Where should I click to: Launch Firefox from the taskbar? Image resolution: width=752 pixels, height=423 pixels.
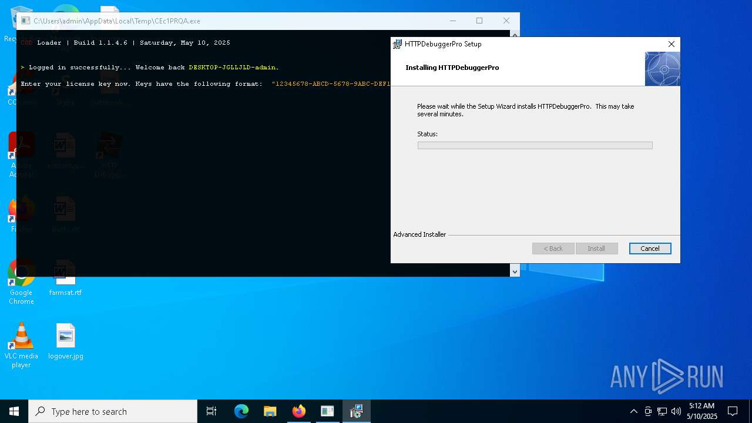pos(298,411)
